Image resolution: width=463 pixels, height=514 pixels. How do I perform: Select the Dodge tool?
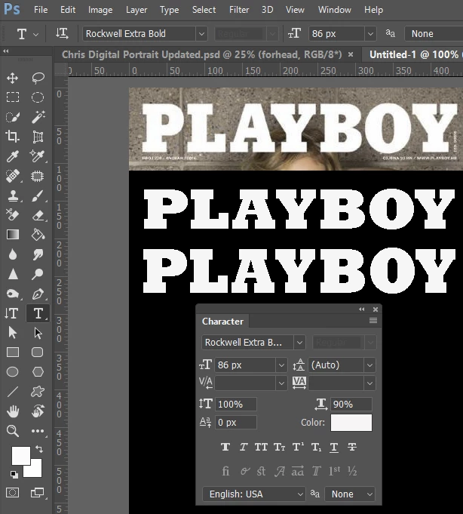point(38,274)
